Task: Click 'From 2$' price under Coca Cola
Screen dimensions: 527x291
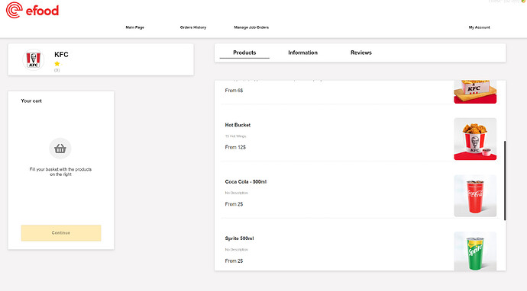Action: click(234, 204)
